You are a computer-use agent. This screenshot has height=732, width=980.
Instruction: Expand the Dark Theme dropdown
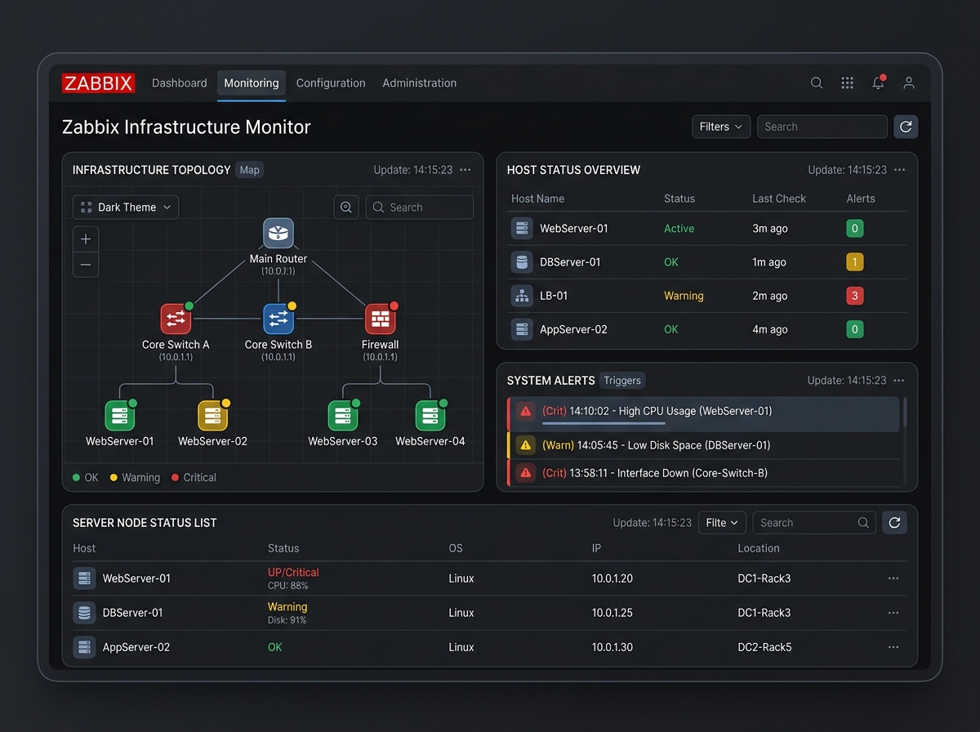pos(126,208)
